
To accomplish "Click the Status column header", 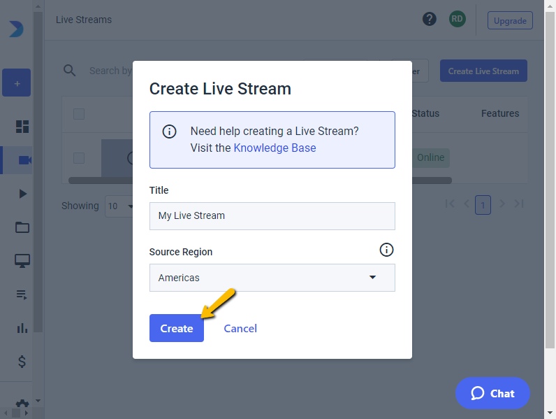I will (425, 113).
